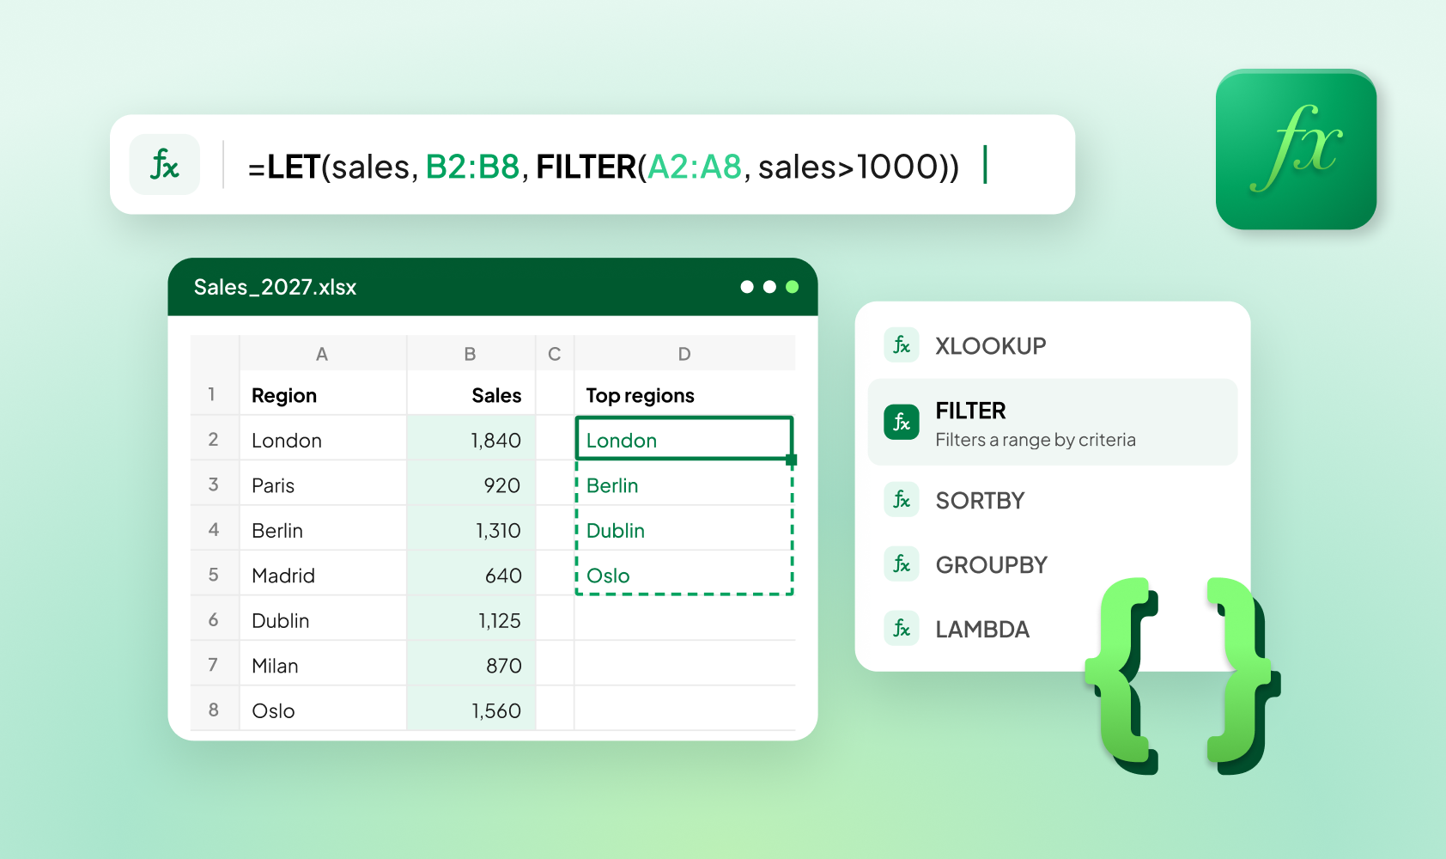Image resolution: width=1446 pixels, height=859 pixels.
Task: Click into the LET formula input
Action: tap(604, 166)
